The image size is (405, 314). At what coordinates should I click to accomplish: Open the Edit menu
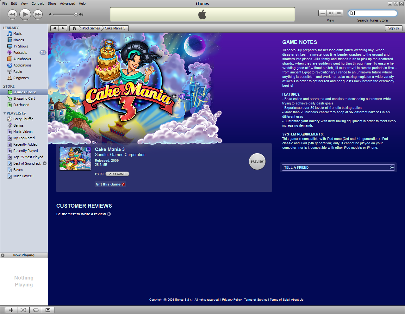pos(14,3)
